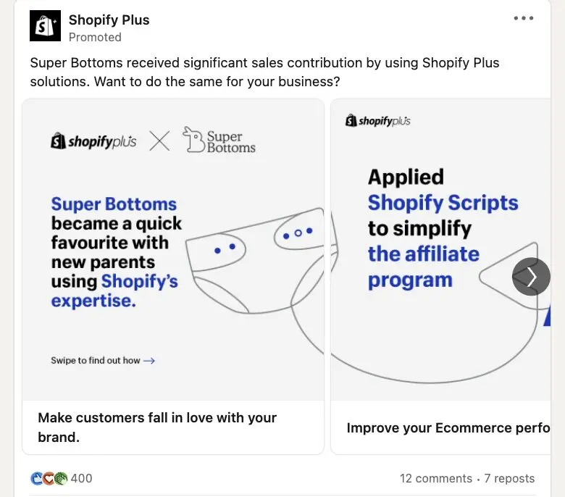Click the green celebrate reaction icon
This screenshot has height=497, width=565.
[x=60, y=478]
